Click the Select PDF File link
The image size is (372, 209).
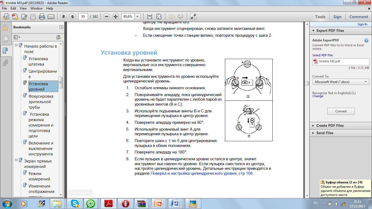(x=323, y=55)
